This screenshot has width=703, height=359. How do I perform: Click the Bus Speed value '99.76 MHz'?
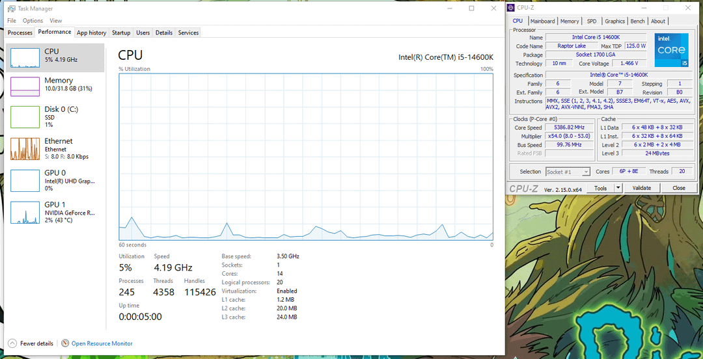coord(570,145)
